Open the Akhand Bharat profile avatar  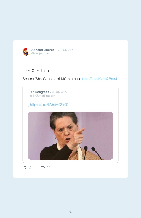coord(26,52)
